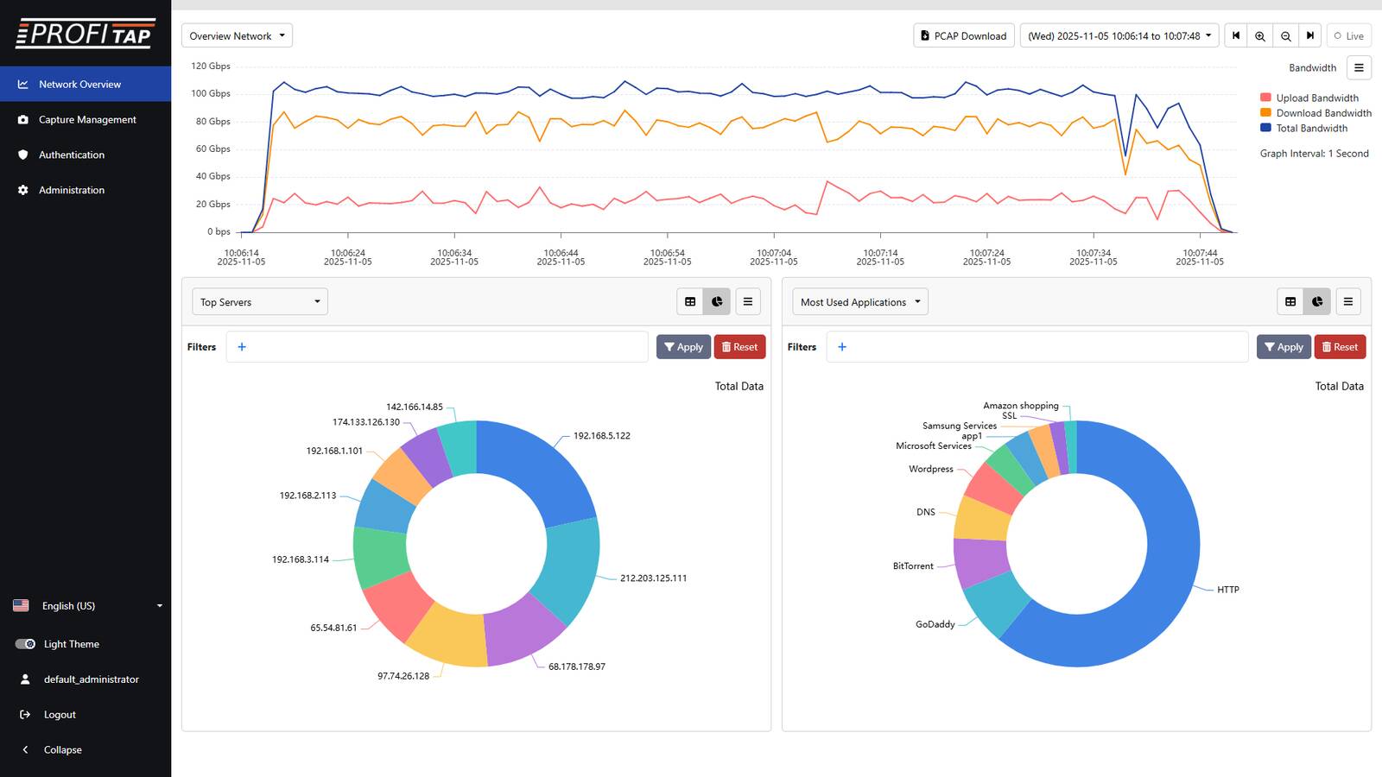Image resolution: width=1382 pixels, height=777 pixels.
Task: Switch Most Used Applications to pie chart view
Action: point(1316,301)
